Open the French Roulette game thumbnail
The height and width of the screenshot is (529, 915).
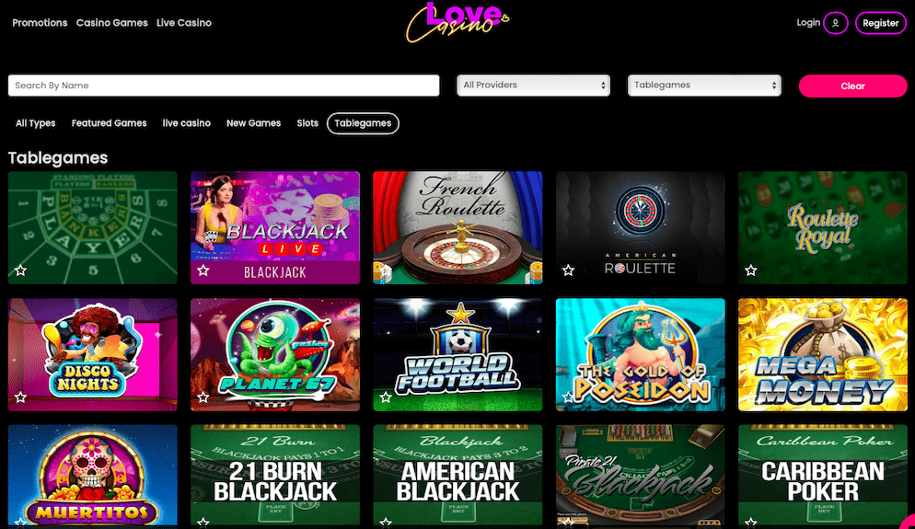[x=457, y=227]
